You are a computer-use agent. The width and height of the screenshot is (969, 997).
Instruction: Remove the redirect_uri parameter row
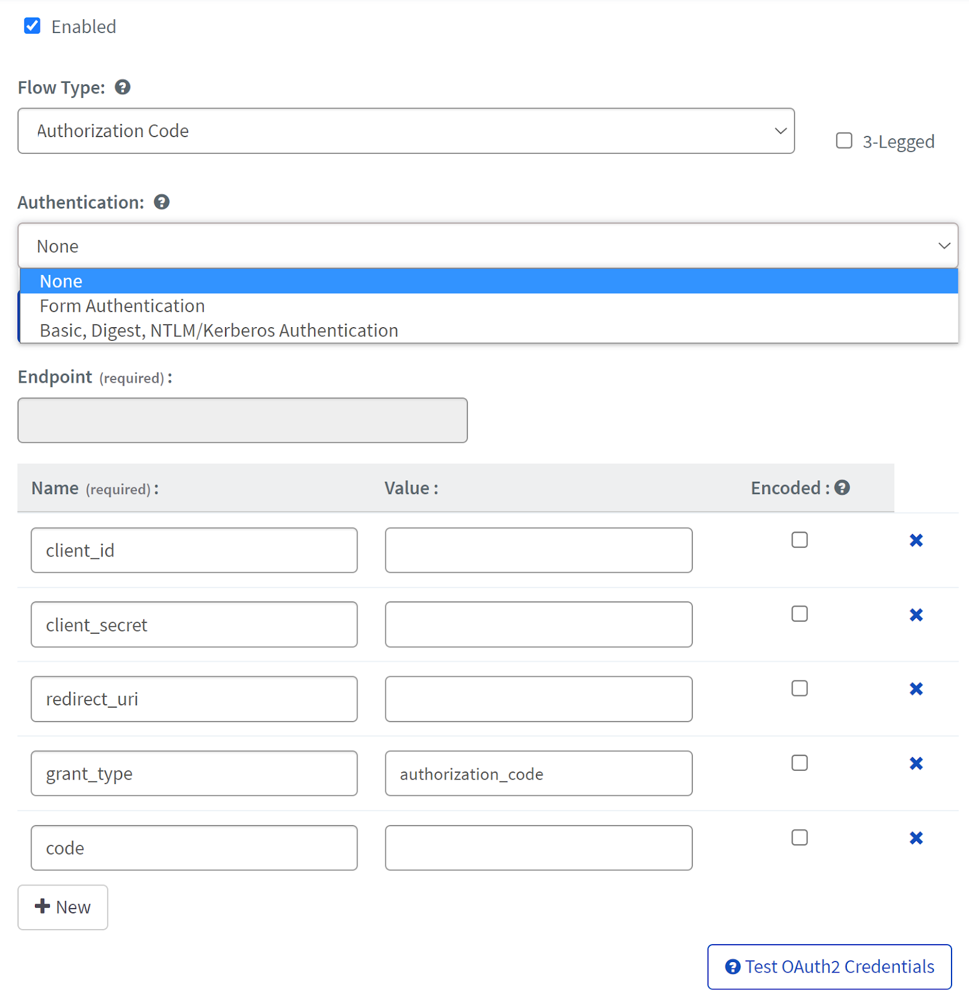(915, 689)
